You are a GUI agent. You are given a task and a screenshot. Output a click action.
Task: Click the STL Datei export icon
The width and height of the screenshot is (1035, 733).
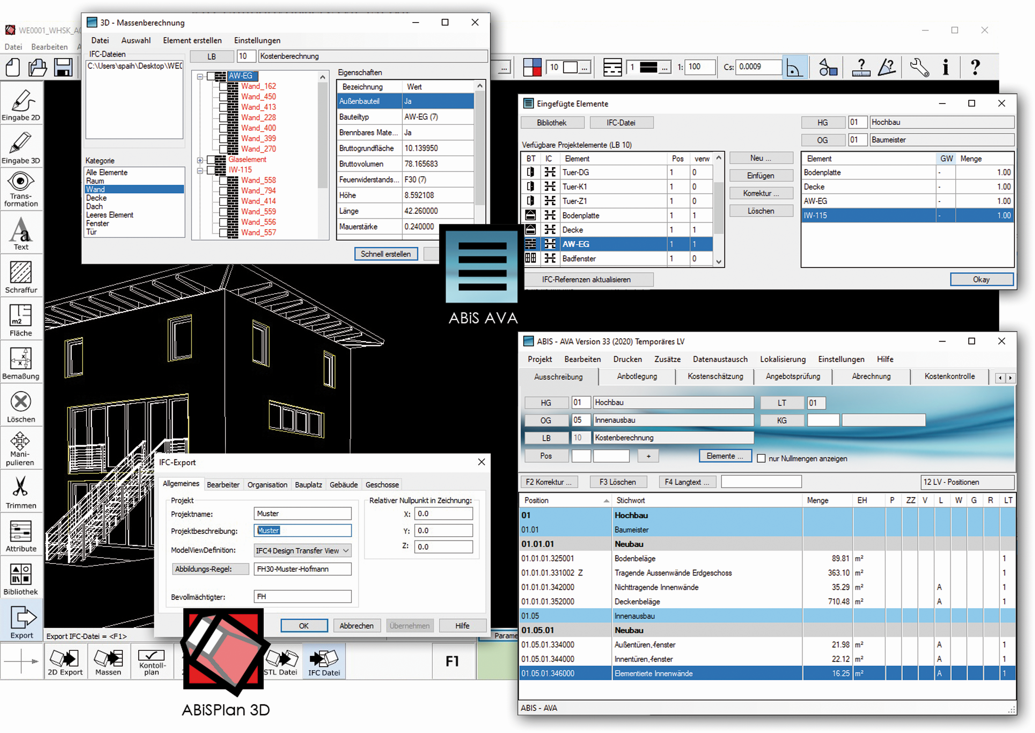coord(281,662)
